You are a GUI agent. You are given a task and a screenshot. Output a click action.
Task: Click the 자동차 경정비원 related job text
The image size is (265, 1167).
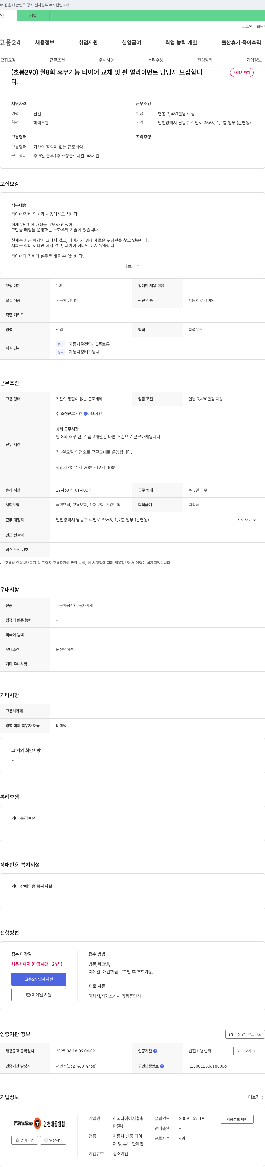coord(202,300)
